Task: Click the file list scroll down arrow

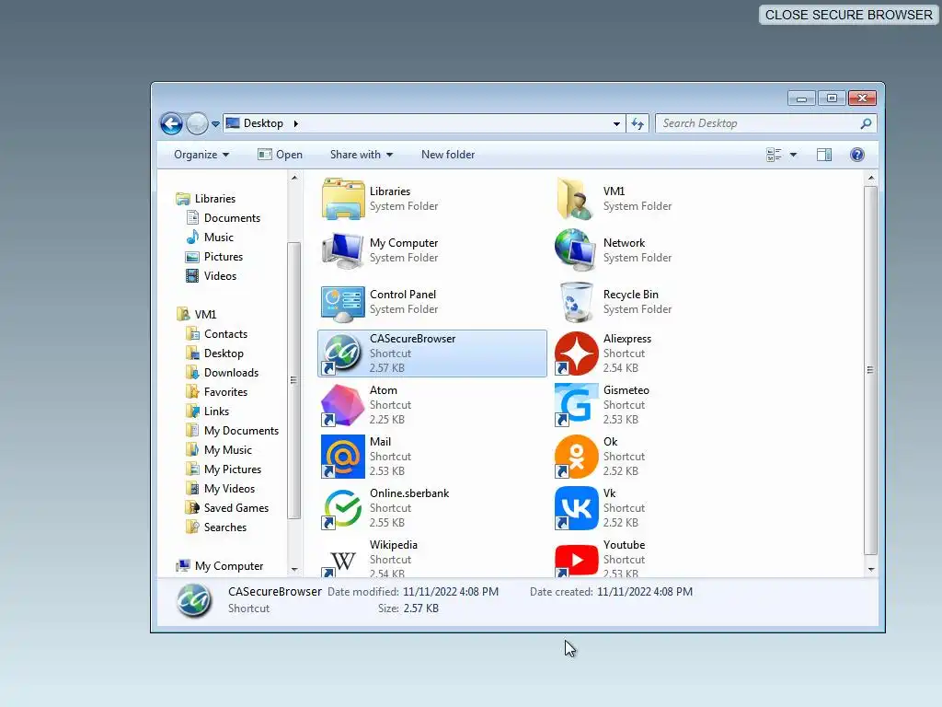Action: (871, 569)
